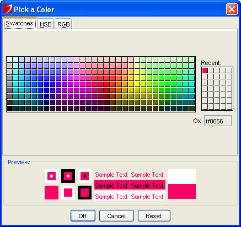This screenshot has width=241, height=227.
Task: Choose the bright green swatch in palette
Action: pyautogui.click(x=168, y=84)
